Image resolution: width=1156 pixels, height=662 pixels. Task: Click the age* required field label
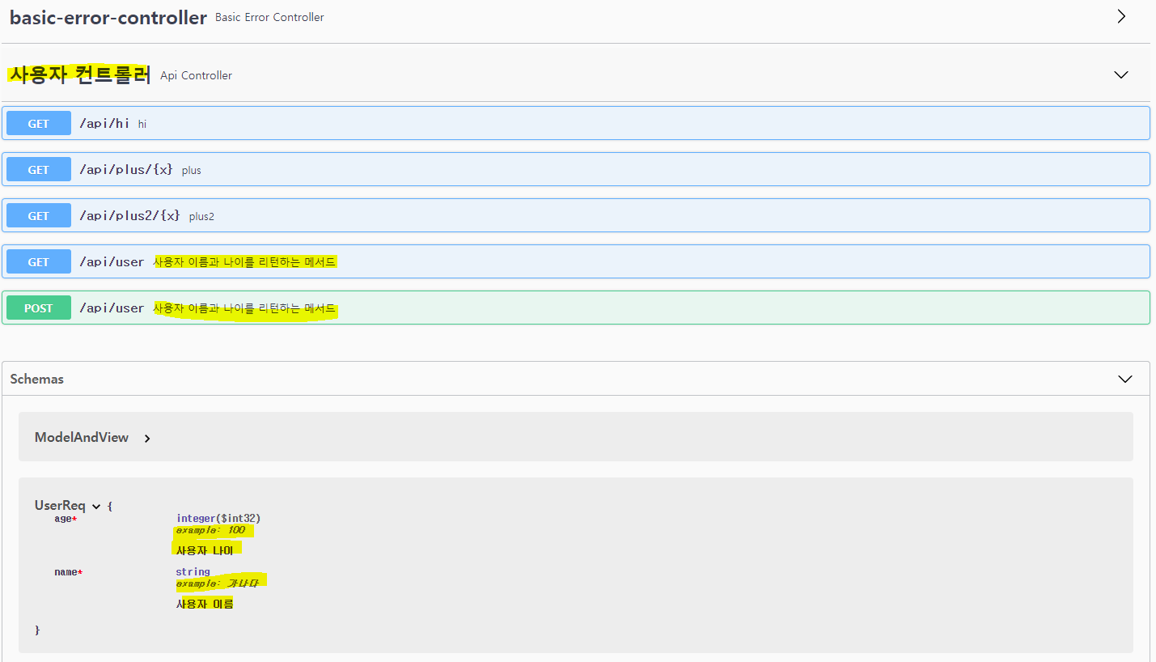point(65,519)
